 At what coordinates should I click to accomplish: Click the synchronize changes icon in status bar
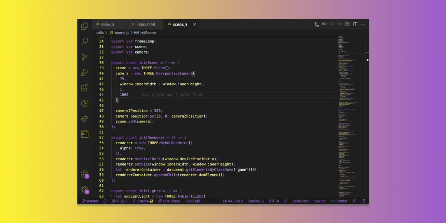point(105,201)
